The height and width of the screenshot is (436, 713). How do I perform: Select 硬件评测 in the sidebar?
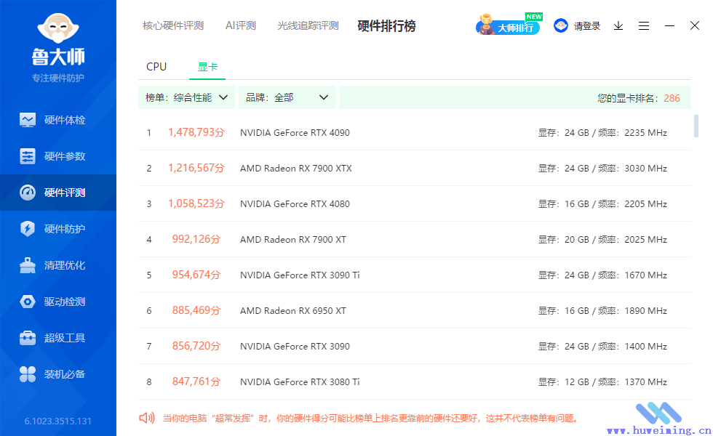point(58,193)
